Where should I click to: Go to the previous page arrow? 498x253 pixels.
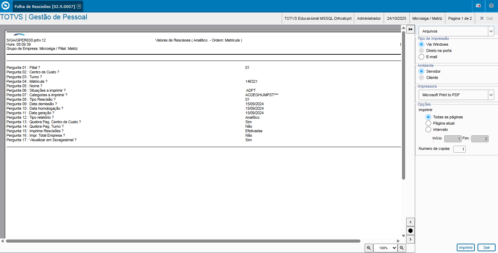click(410, 222)
